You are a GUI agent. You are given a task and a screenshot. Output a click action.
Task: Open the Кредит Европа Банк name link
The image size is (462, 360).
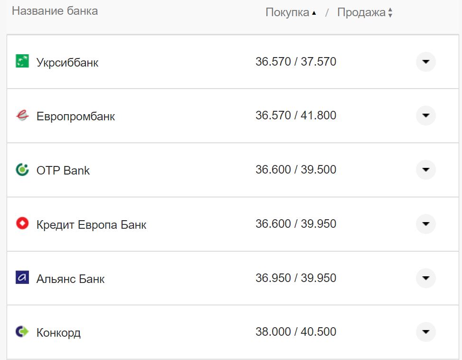(x=91, y=224)
